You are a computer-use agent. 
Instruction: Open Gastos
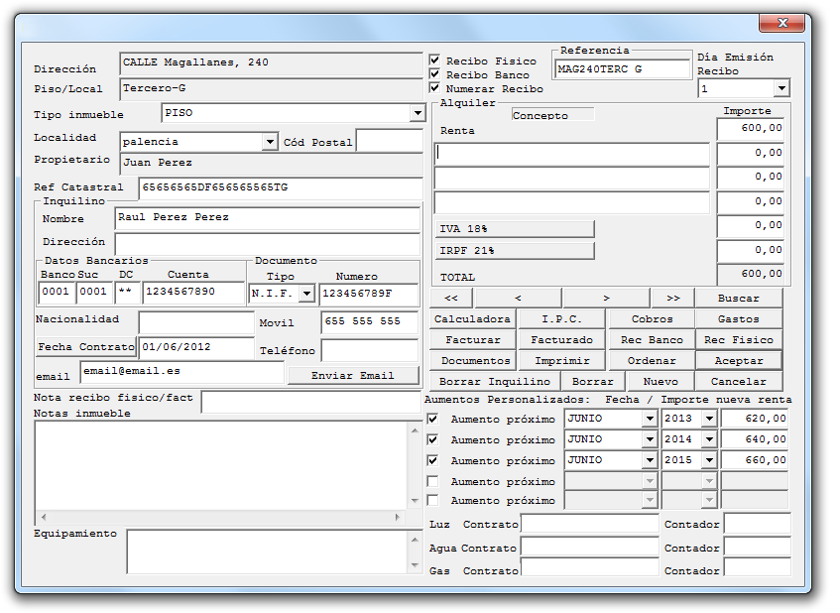coord(739,318)
